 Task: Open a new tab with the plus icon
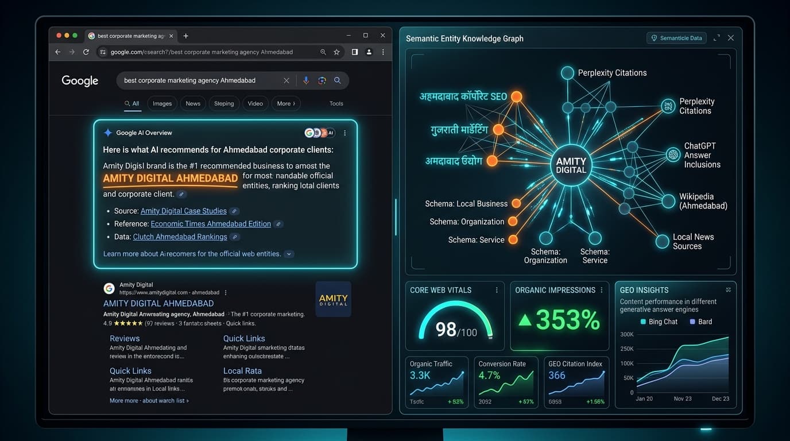click(185, 36)
